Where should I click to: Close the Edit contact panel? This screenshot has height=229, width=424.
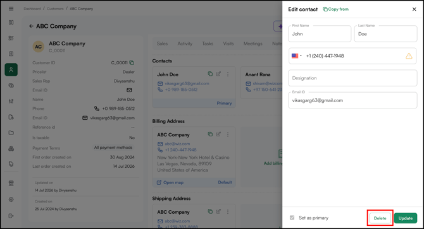point(414,9)
